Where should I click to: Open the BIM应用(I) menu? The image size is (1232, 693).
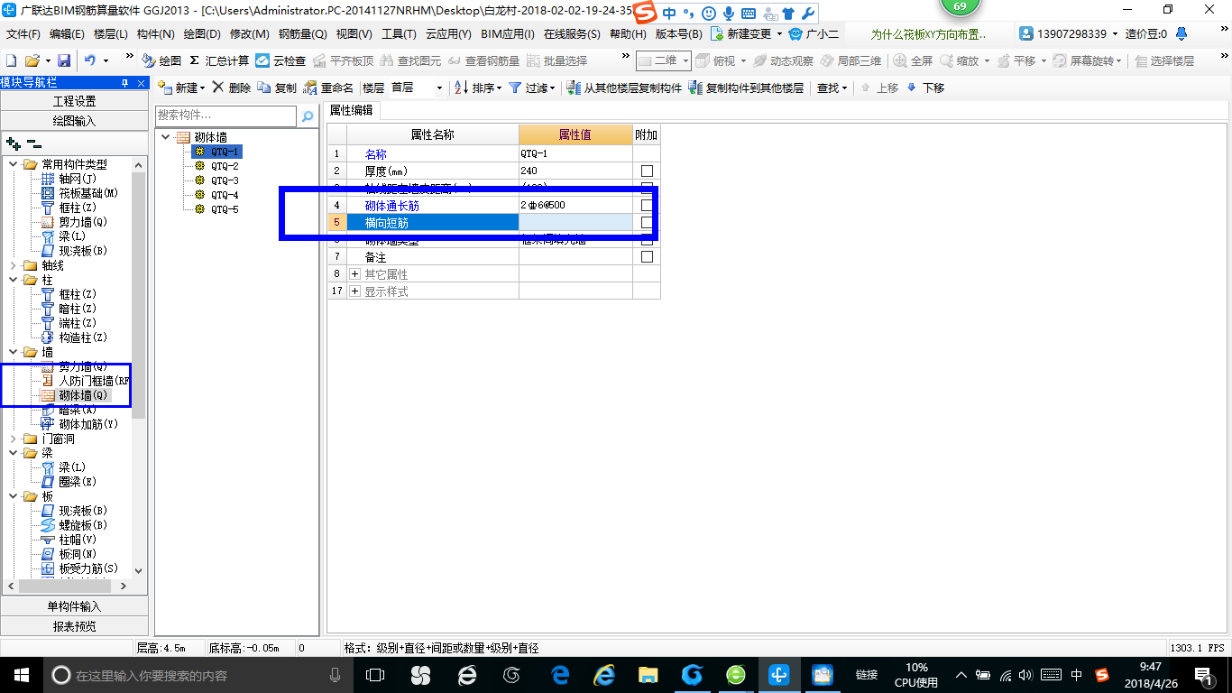508,34
